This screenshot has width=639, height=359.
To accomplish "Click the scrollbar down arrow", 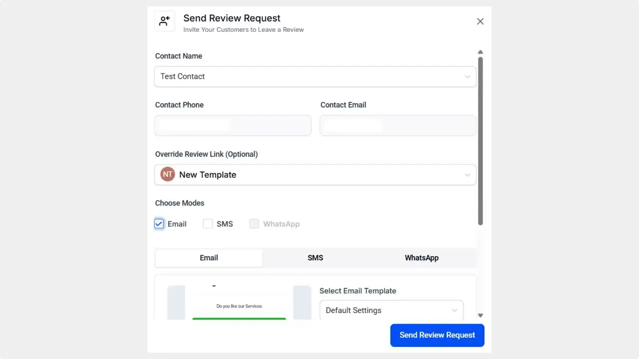I will pyautogui.click(x=480, y=315).
